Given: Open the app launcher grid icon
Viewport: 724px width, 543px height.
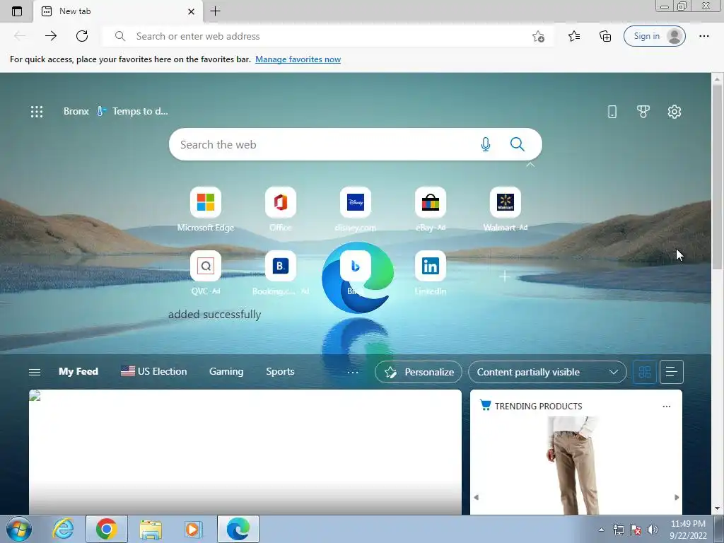Looking at the screenshot, I should click(x=37, y=111).
